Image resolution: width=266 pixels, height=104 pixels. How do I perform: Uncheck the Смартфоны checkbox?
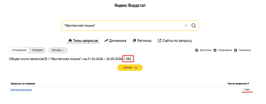(215, 50)
